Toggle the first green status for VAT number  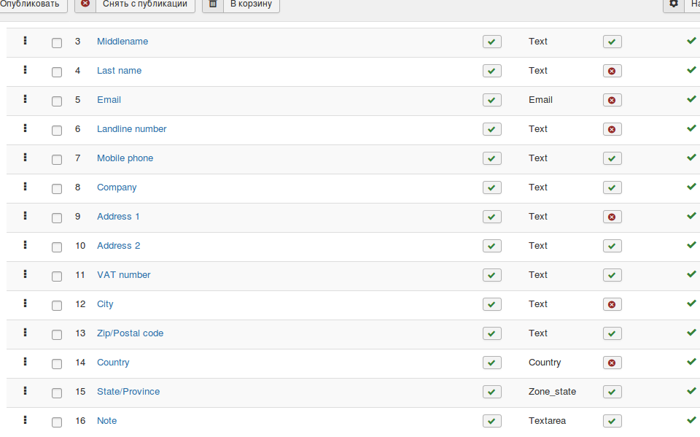point(492,275)
